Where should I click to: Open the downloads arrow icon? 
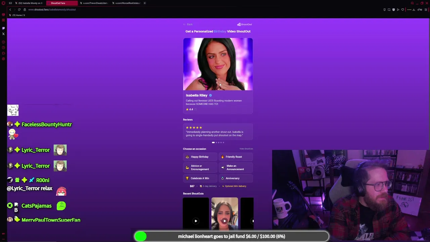(x=414, y=9)
